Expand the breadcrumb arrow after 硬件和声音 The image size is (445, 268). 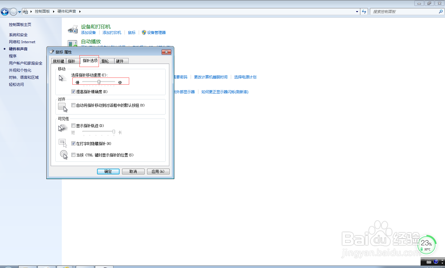click(79, 11)
